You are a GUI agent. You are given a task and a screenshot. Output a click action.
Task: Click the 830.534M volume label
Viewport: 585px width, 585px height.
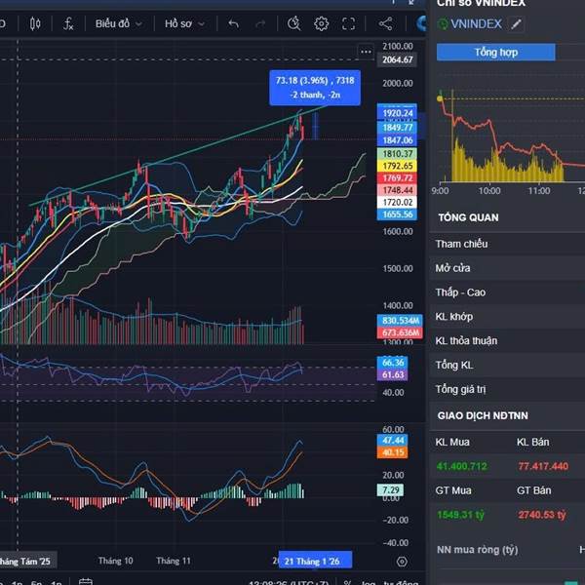400,321
